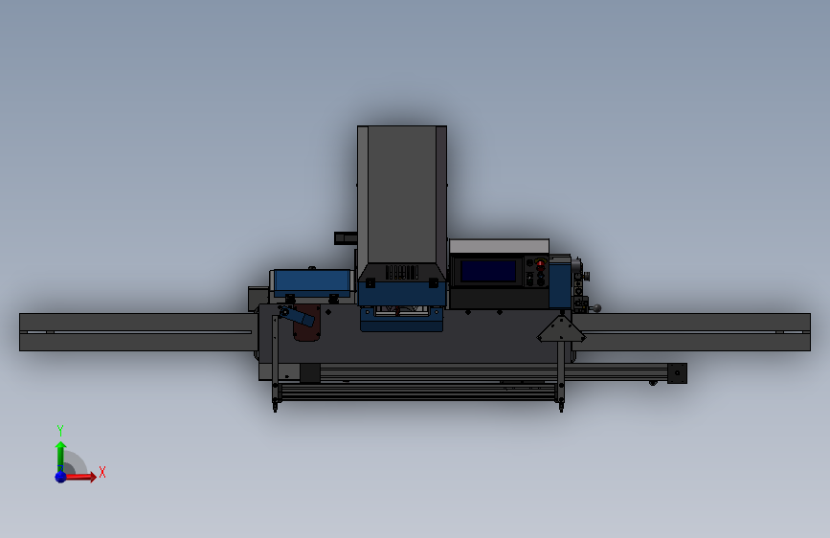Select the dark red cylinder below the blue box

306,323
